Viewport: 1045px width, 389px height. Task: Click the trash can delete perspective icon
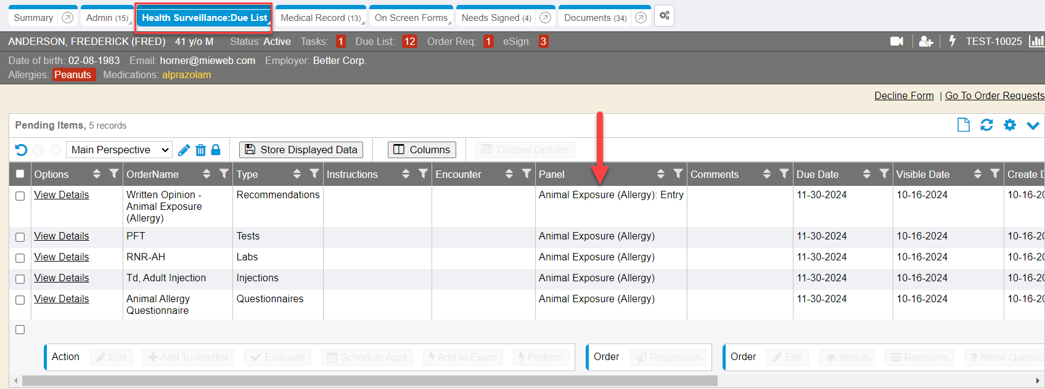200,150
